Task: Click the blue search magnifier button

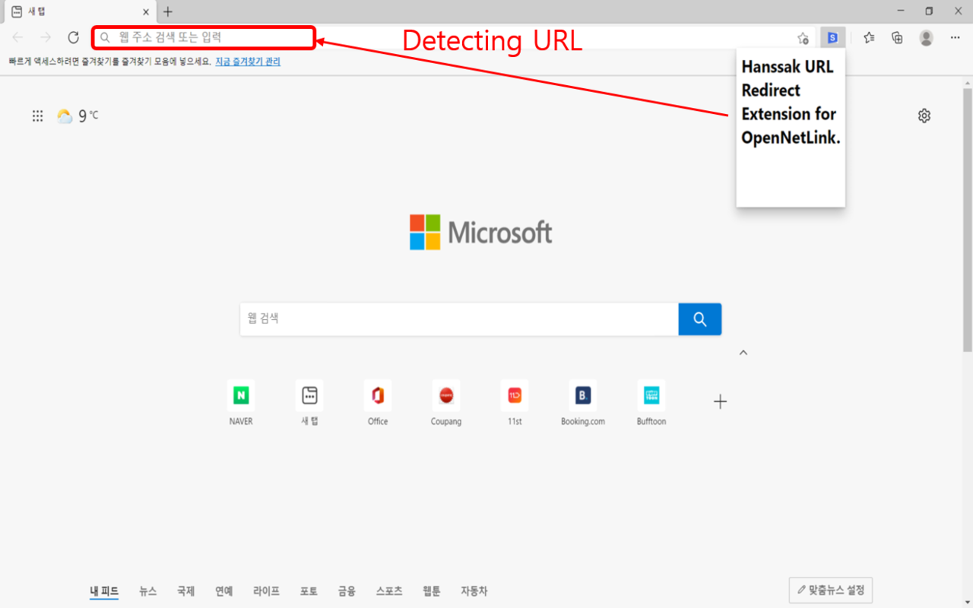Action: 699,319
